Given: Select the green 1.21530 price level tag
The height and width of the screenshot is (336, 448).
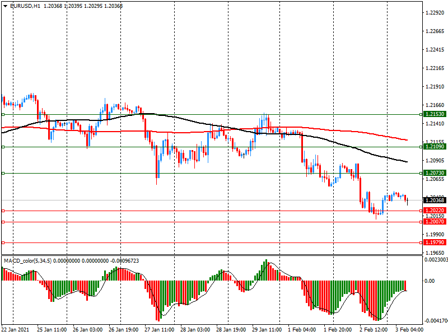Looking at the screenshot, I should [x=435, y=114].
